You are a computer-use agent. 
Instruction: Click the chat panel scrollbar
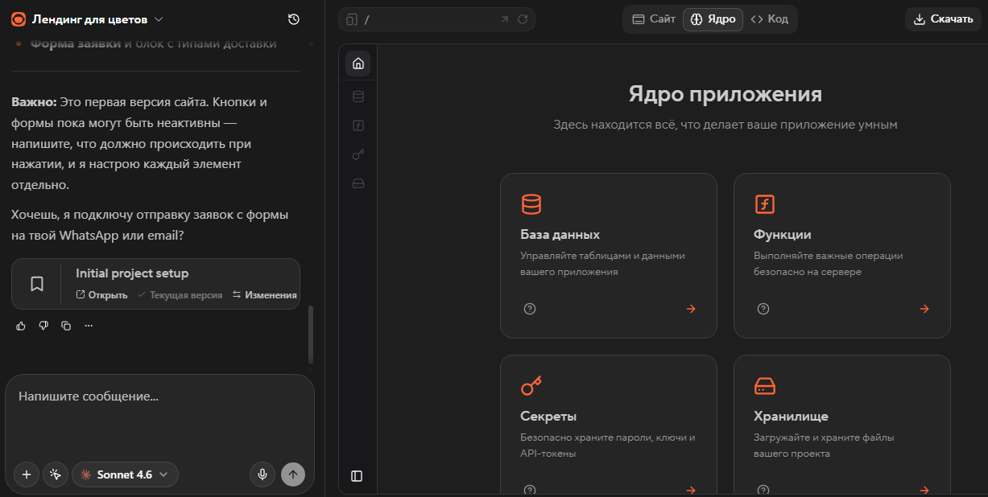point(311,335)
